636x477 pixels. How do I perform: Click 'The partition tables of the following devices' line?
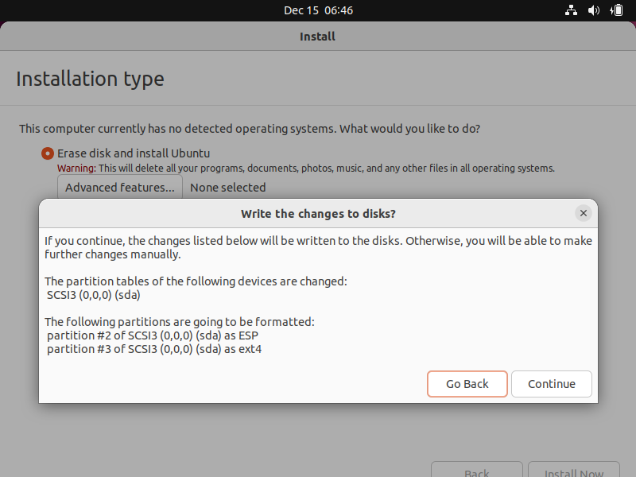(196, 281)
